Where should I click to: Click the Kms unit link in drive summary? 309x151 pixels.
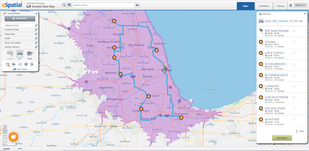[x=285, y=21]
